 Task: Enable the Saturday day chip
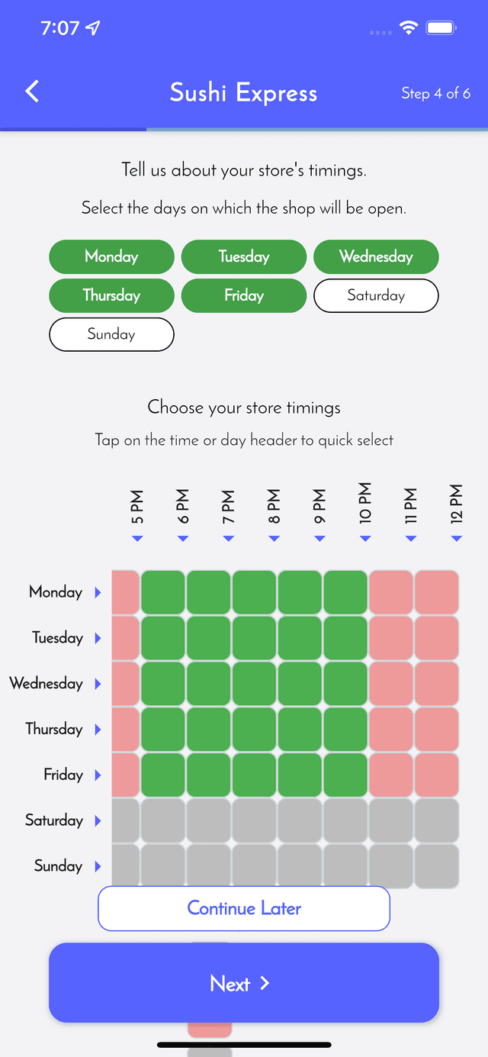click(x=376, y=296)
